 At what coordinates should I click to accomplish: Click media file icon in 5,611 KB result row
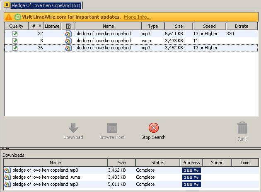[x=68, y=34]
